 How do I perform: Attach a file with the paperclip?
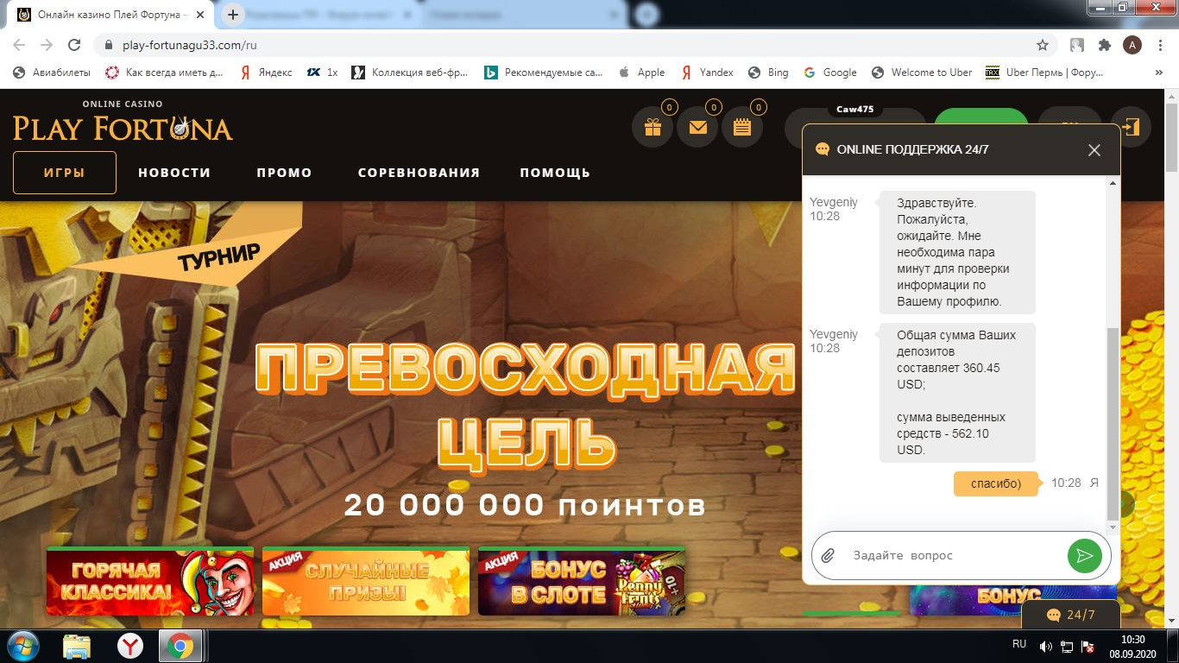click(x=828, y=555)
